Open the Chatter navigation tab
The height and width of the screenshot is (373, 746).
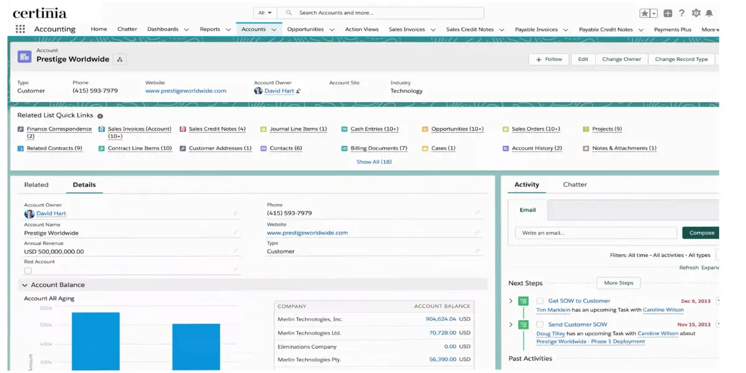(x=127, y=29)
